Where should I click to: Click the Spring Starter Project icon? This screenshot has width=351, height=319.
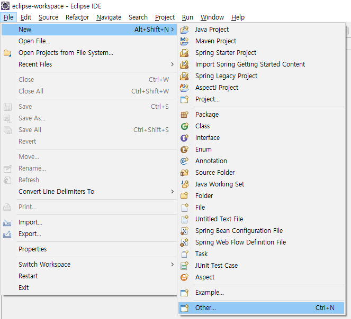[x=184, y=53]
